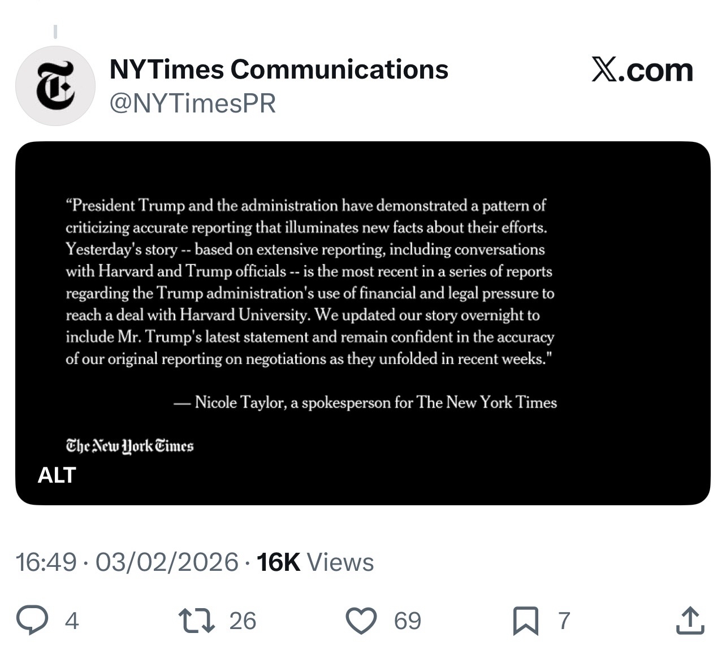Click the NYTimes Communications display name
Screen dimensions: 726x672
(x=278, y=70)
